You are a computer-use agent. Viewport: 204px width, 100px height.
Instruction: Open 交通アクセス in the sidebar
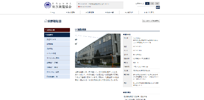57,39
